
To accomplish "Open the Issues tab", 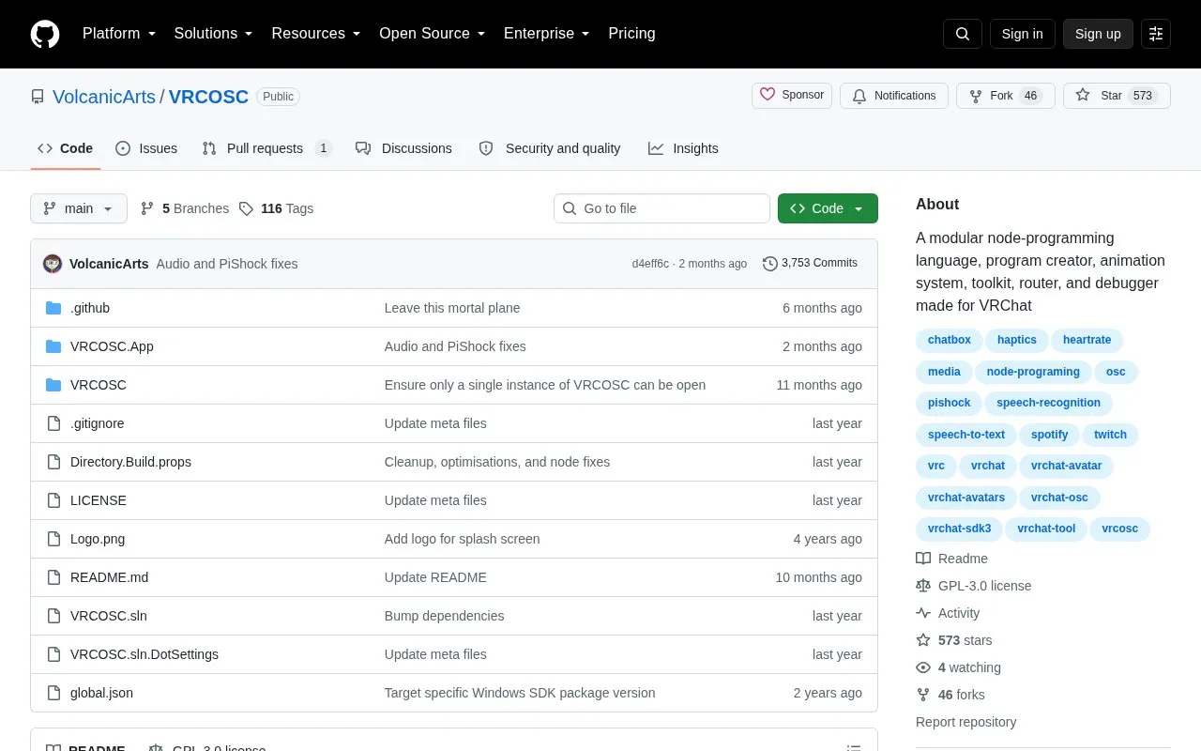I will pos(146,148).
